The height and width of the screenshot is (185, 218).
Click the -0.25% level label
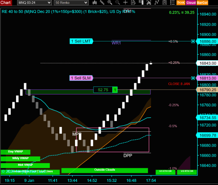pos(173,105)
